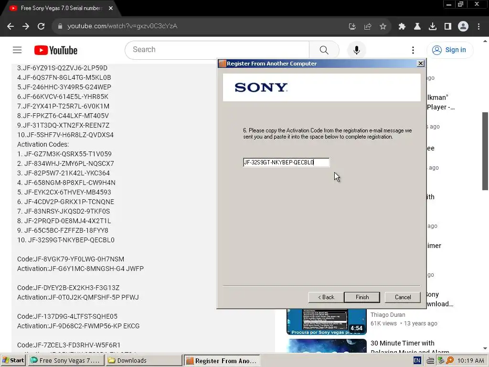This screenshot has height=367, width=489.
Task: Click Finish to complete registration
Action: click(362, 297)
